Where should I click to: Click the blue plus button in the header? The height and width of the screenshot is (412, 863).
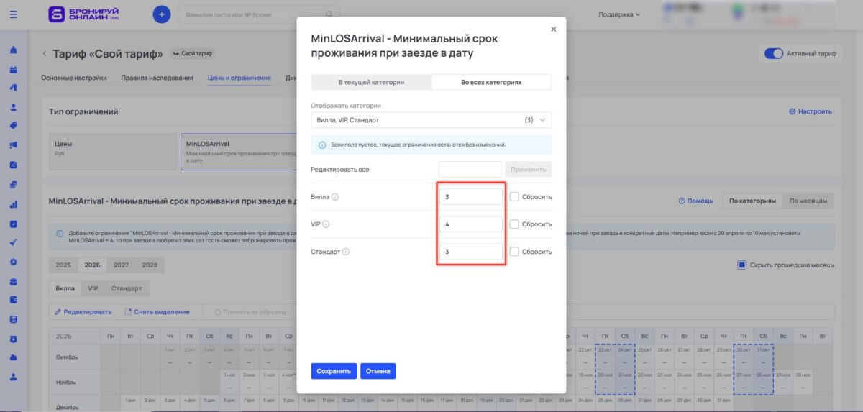pos(162,14)
